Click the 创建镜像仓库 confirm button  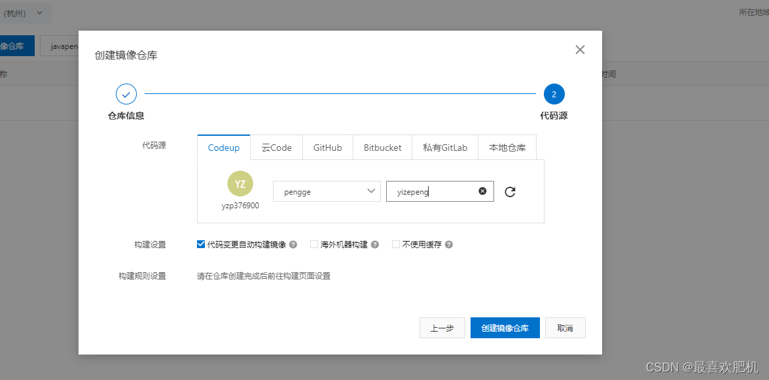[x=505, y=328]
